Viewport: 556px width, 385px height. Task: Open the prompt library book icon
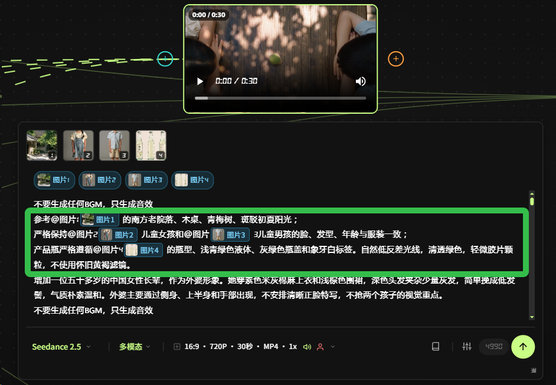[436, 347]
